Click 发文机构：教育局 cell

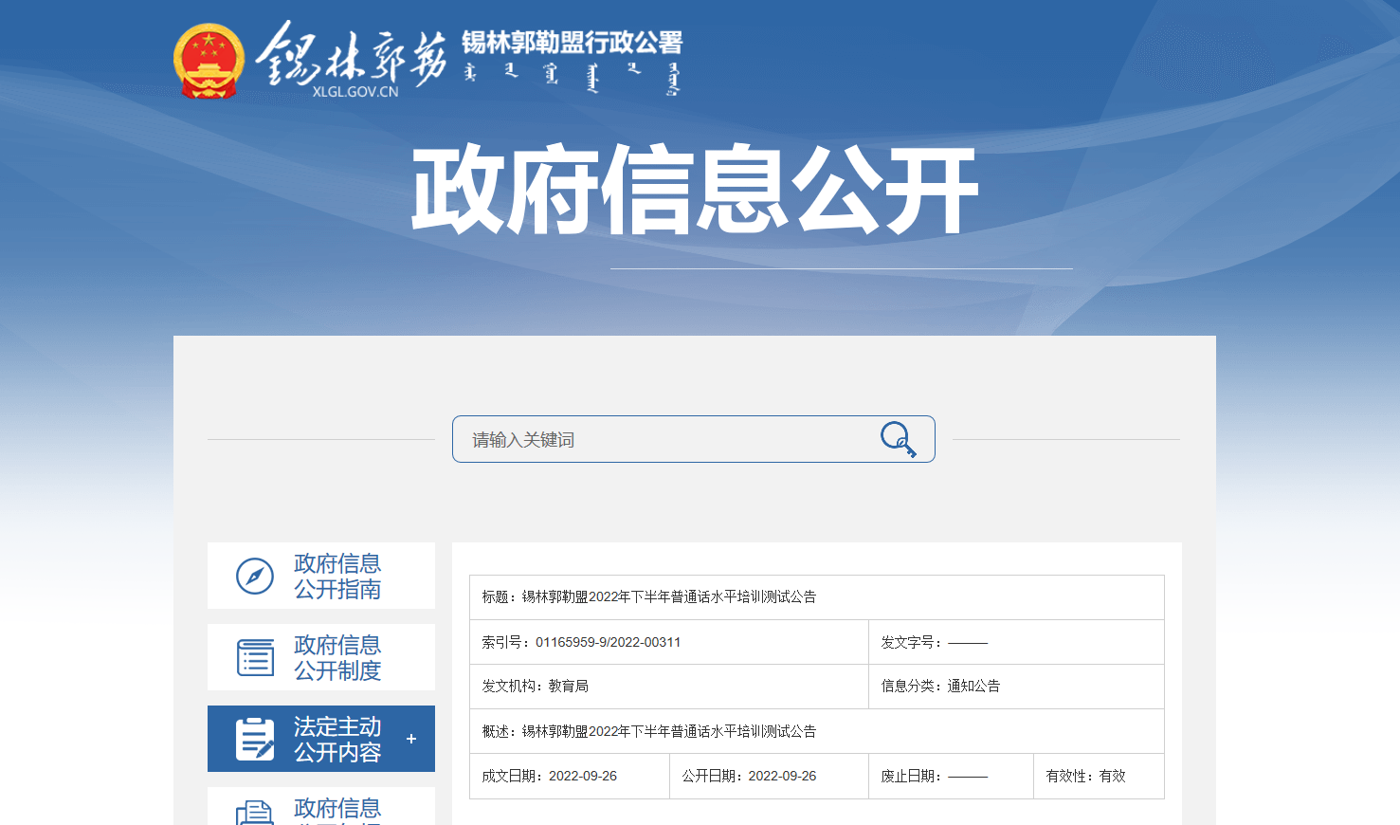[669, 687]
